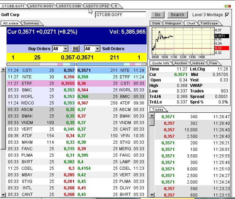Image resolution: width=235 pixels, height=199 pixels.
Task: Select the Auction tab
Action: [x=181, y=63]
